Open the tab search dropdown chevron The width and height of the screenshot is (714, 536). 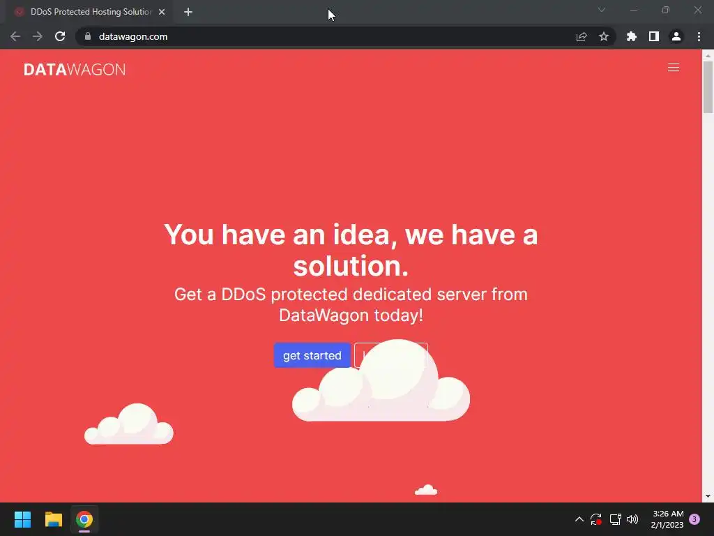click(602, 10)
